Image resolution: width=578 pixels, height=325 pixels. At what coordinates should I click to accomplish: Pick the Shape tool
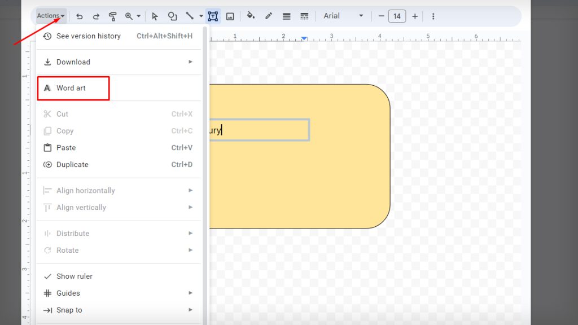click(173, 16)
